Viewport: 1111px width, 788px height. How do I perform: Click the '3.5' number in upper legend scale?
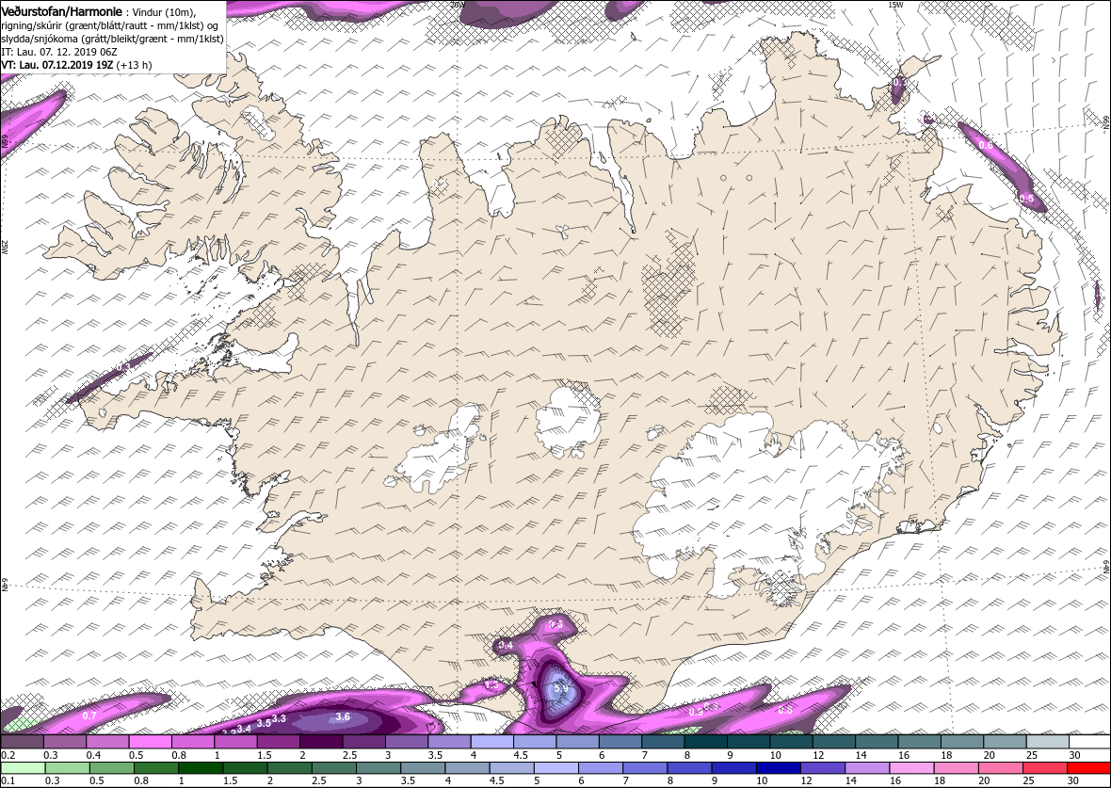[435, 755]
